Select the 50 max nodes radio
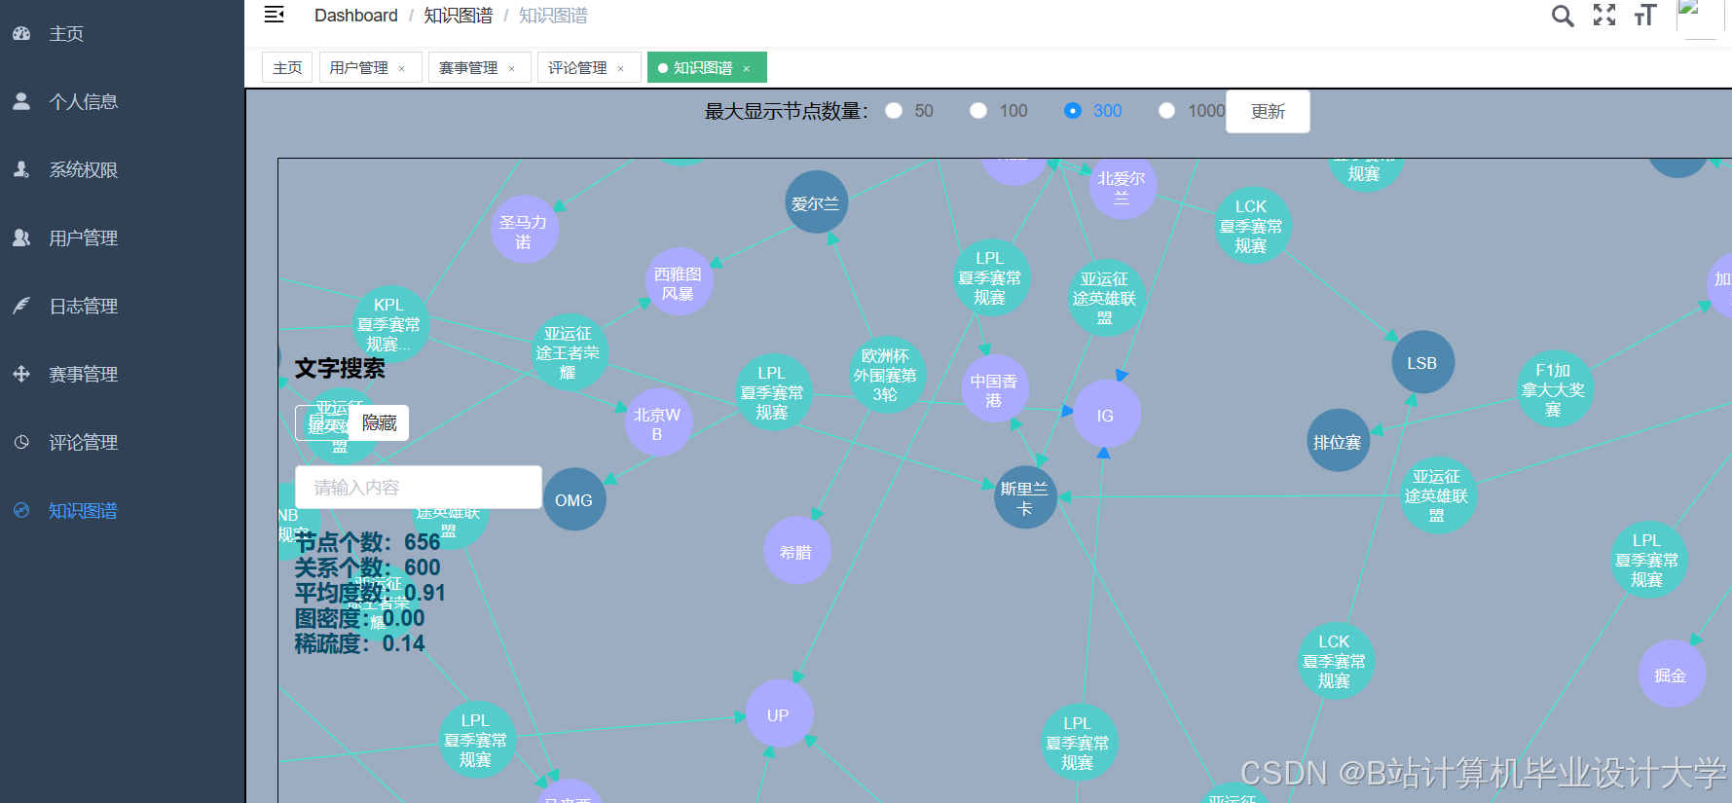 (x=894, y=111)
